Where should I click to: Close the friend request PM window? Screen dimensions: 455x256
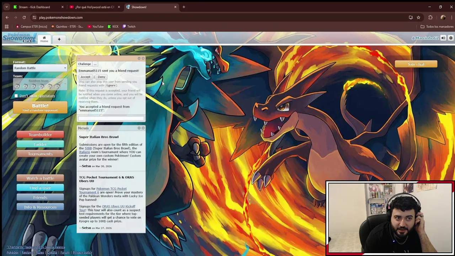[x=143, y=58]
